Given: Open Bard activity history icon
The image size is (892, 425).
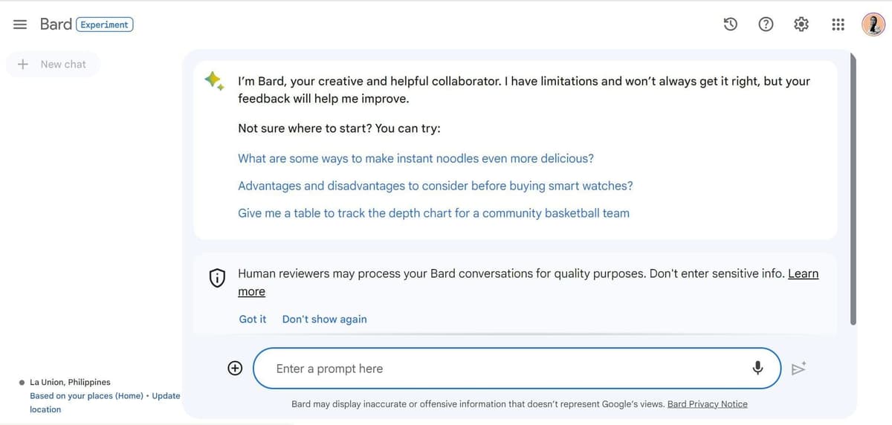Looking at the screenshot, I should pos(731,25).
